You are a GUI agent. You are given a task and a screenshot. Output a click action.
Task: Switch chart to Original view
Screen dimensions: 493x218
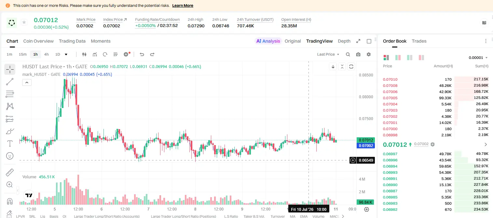point(293,41)
